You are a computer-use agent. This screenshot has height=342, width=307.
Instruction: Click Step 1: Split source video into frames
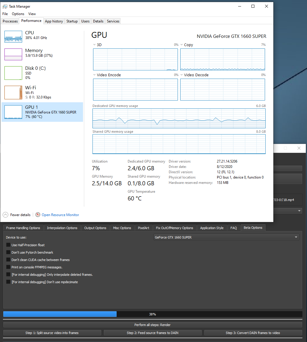pyautogui.click(x=52, y=333)
